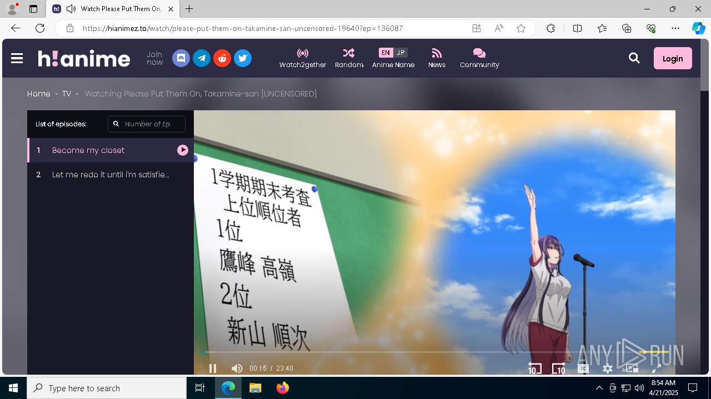Select episode 2 Let me redo it
This screenshot has width=711, height=399.
click(x=111, y=175)
